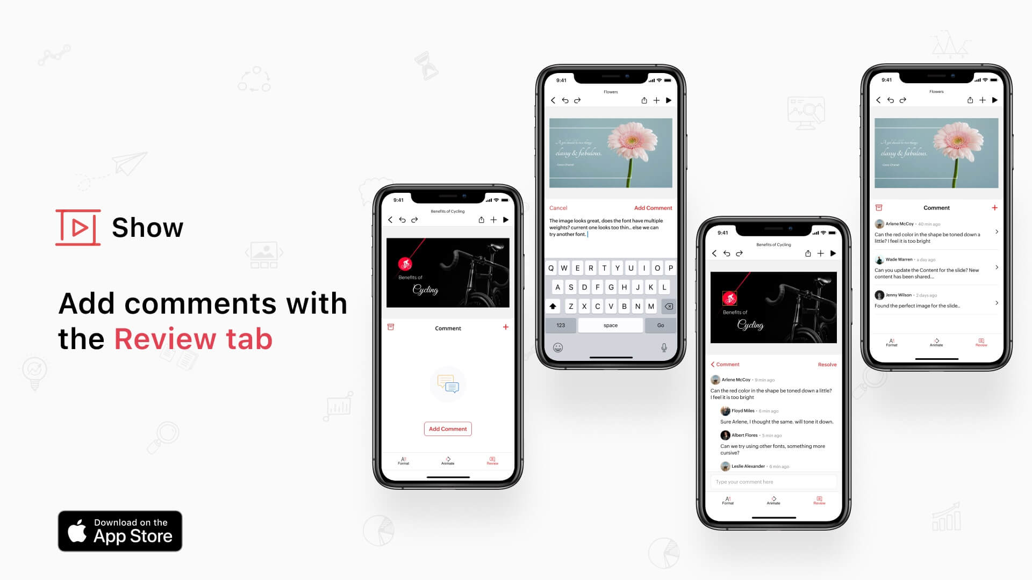Select the Format tab at bottom
The height and width of the screenshot is (580, 1032).
click(x=404, y=460)
